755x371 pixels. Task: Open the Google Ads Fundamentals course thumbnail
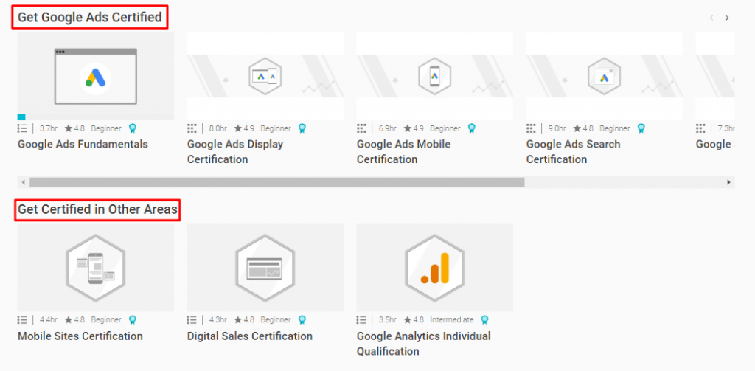95,76
